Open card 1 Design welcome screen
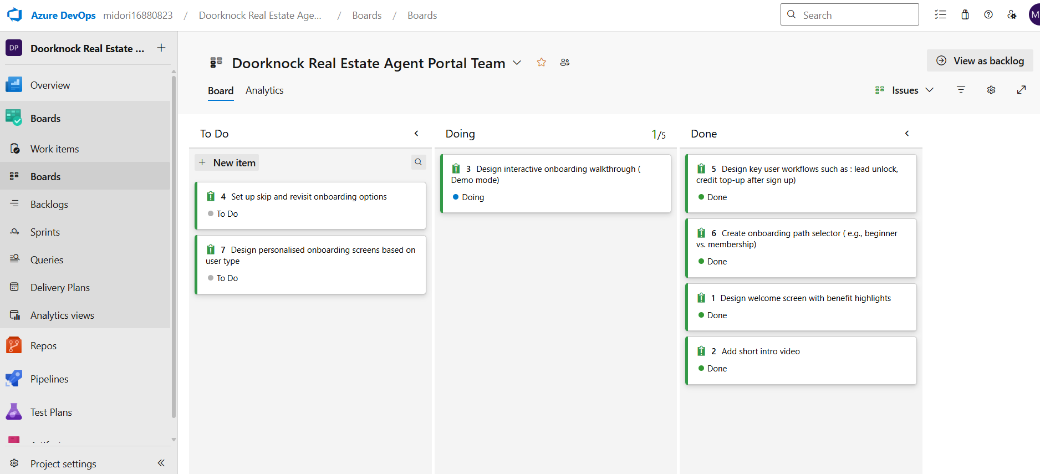Image resolution: width=1040 pixels, height=474 pixels. 806,298
